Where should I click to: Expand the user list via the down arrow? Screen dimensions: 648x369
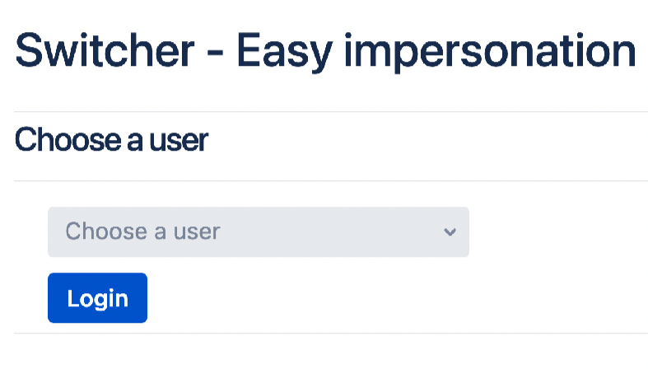[x=450, y=232]
